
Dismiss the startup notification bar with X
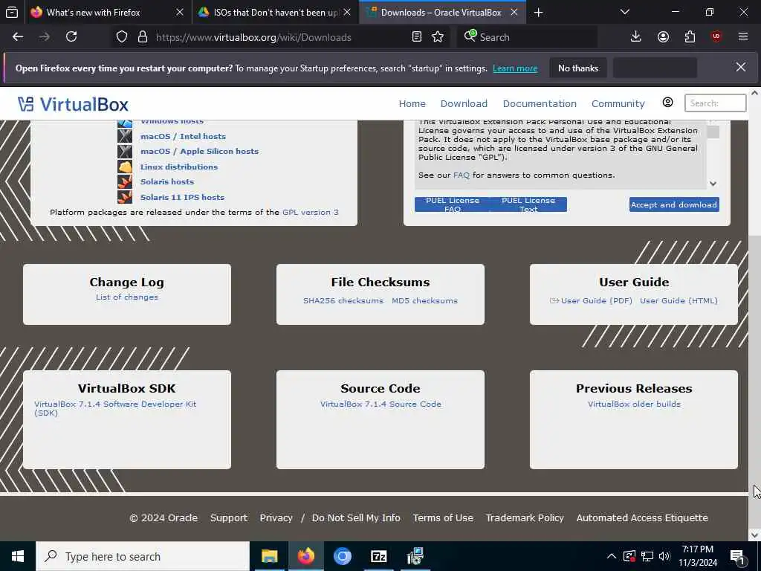point(741,68)
